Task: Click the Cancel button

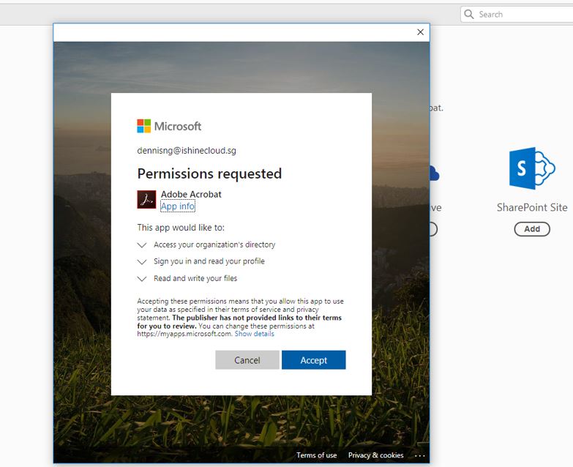Action: [247, 360]
